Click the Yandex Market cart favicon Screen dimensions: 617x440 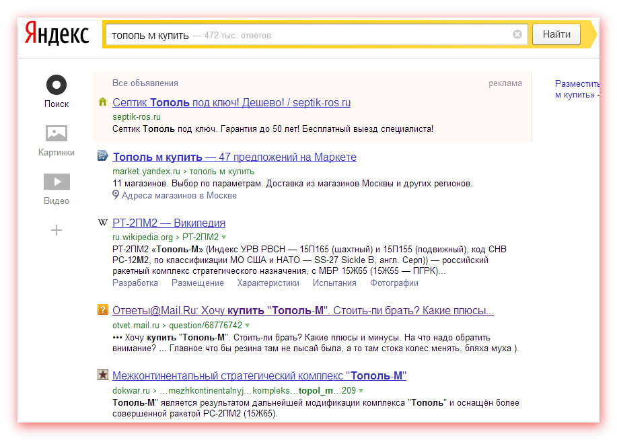click(x=103, y=155)
